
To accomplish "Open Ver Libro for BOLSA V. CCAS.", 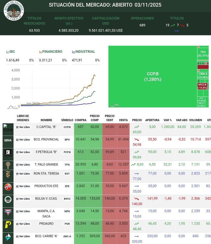I will point(23,199).
